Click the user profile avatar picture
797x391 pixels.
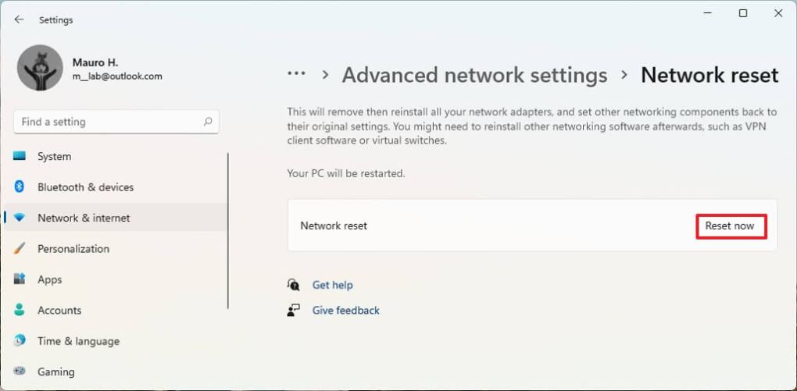click(x=40, y=67)
